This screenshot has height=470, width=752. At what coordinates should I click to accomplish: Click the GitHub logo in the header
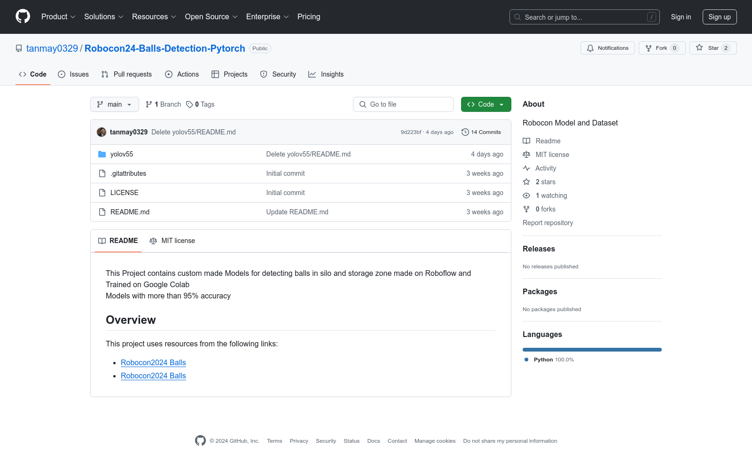[23, 16]
